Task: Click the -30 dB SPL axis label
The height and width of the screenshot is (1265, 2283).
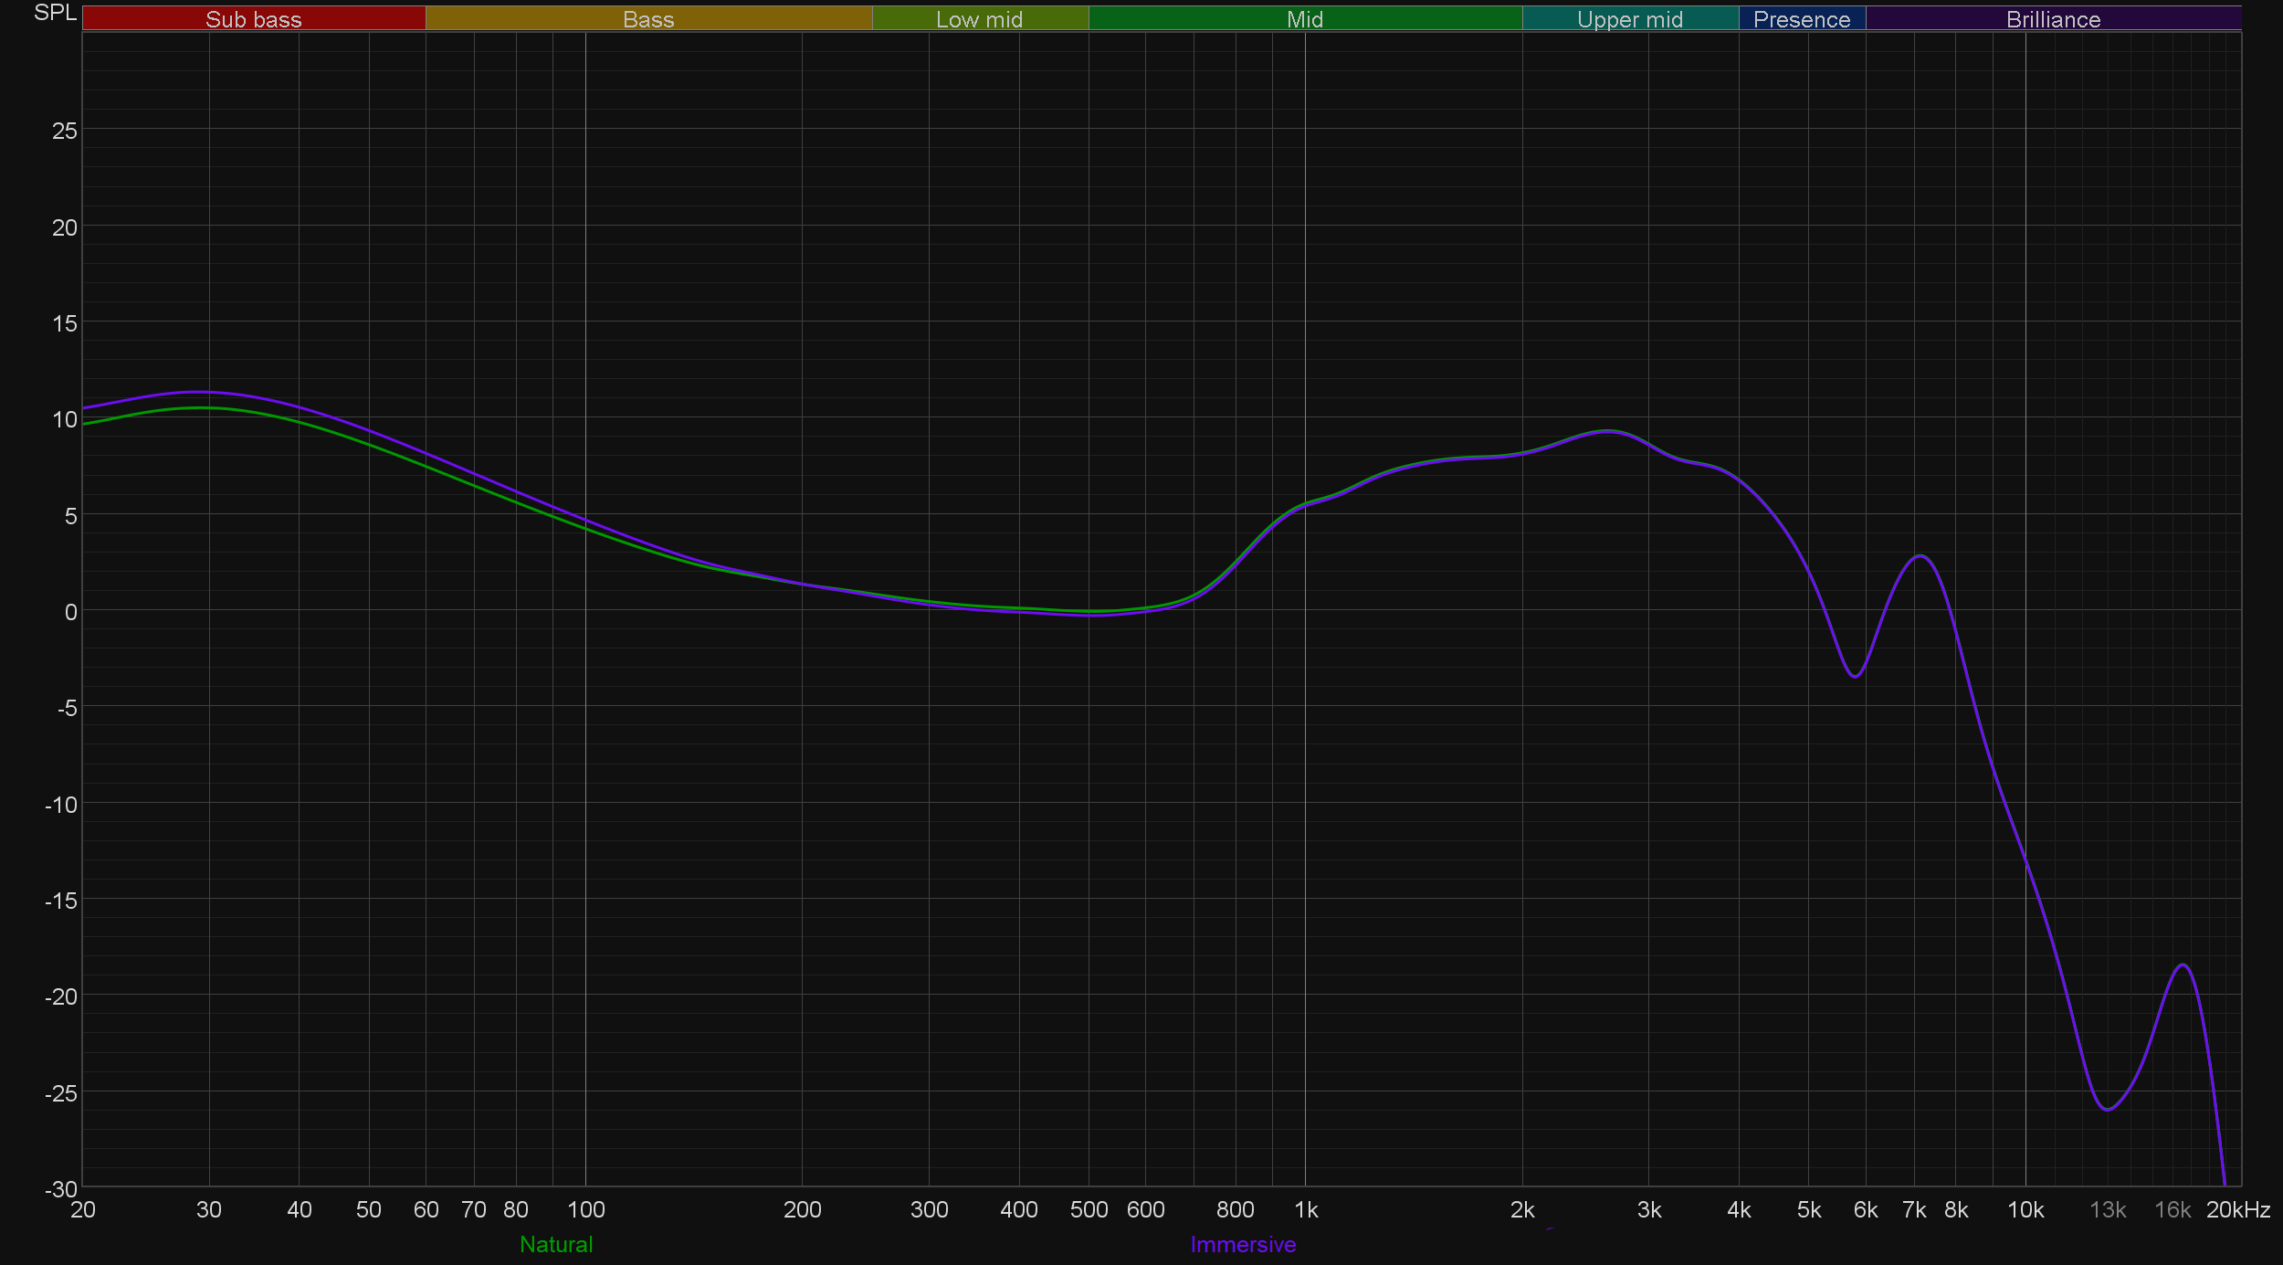Action: click(x=61, y=1188)
